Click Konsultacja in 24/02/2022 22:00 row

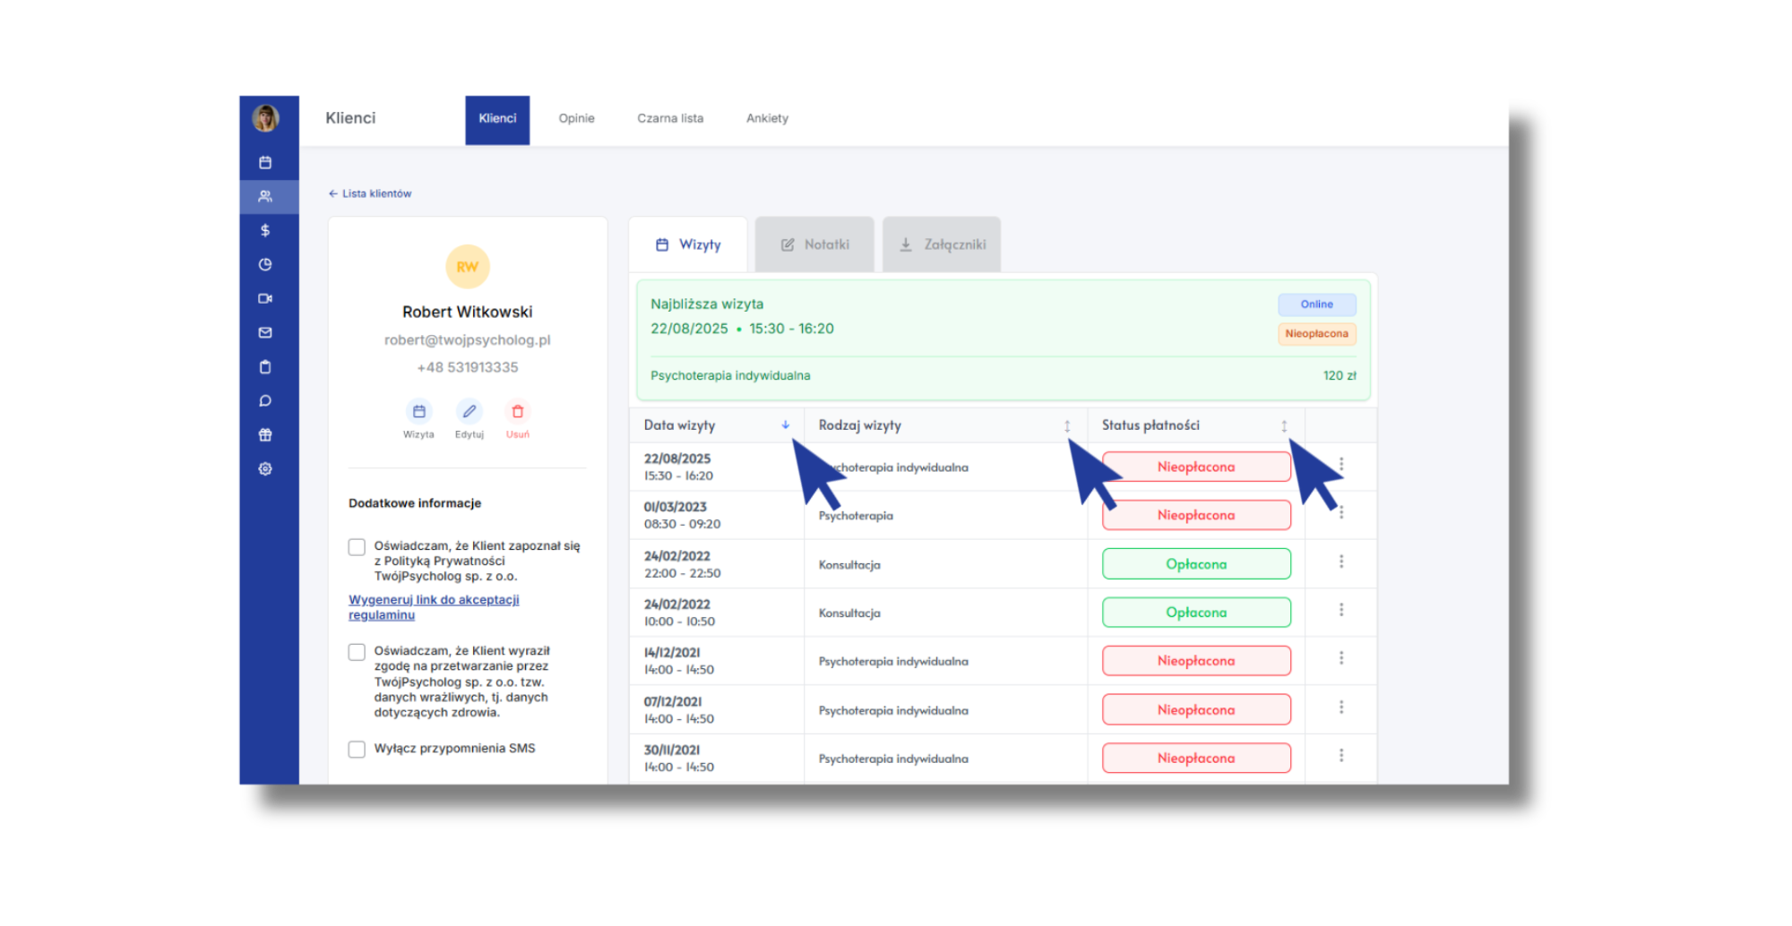(x=849, y=565)
